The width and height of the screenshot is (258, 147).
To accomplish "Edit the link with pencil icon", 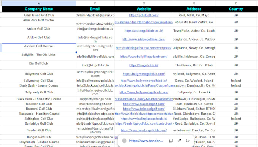I will tap(179, 141).
